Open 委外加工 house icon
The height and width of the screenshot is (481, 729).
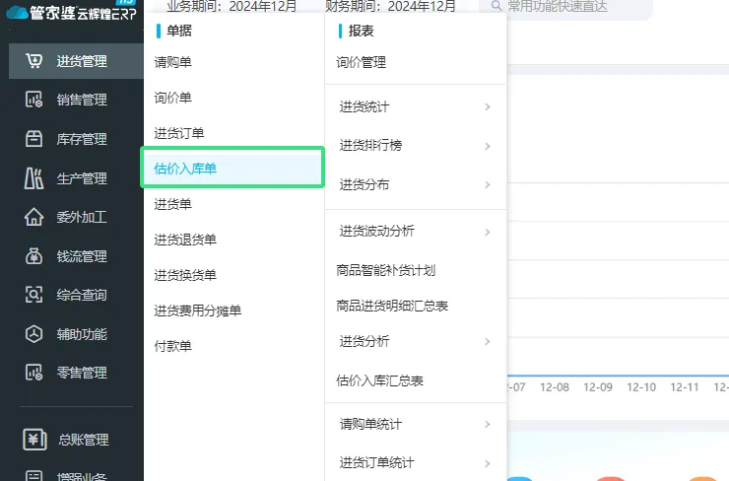pyautogui.click(x=34, y=217)
